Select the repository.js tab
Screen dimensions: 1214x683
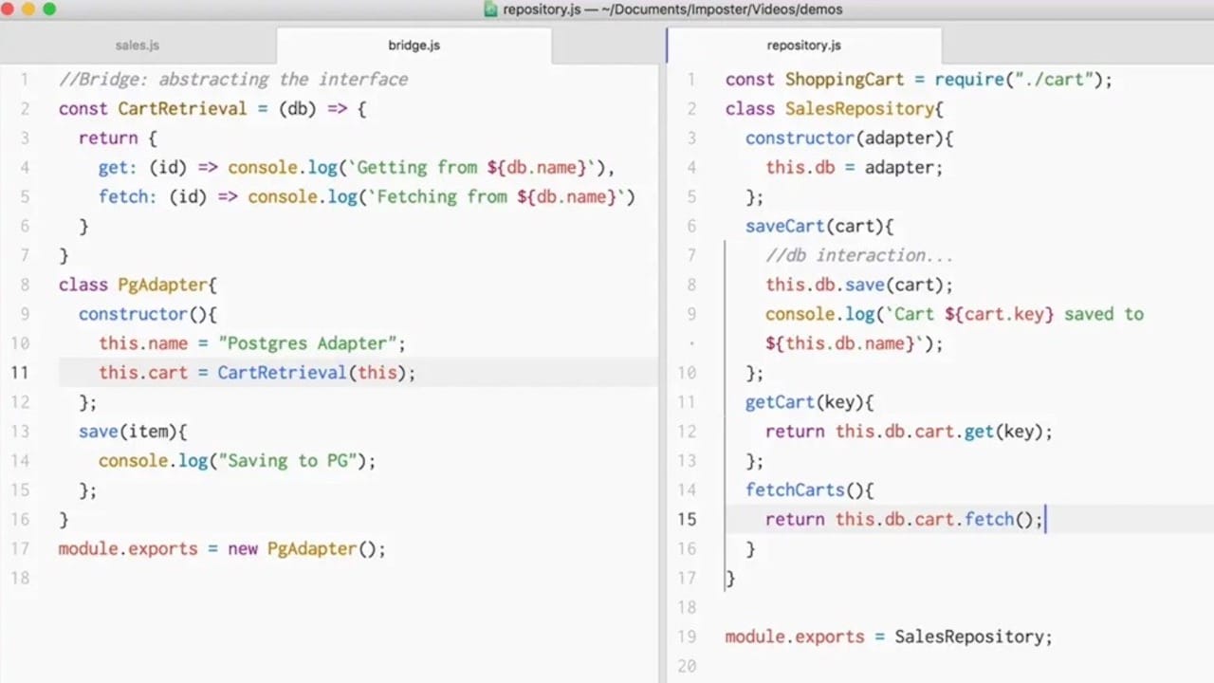[x=803, y=45]
